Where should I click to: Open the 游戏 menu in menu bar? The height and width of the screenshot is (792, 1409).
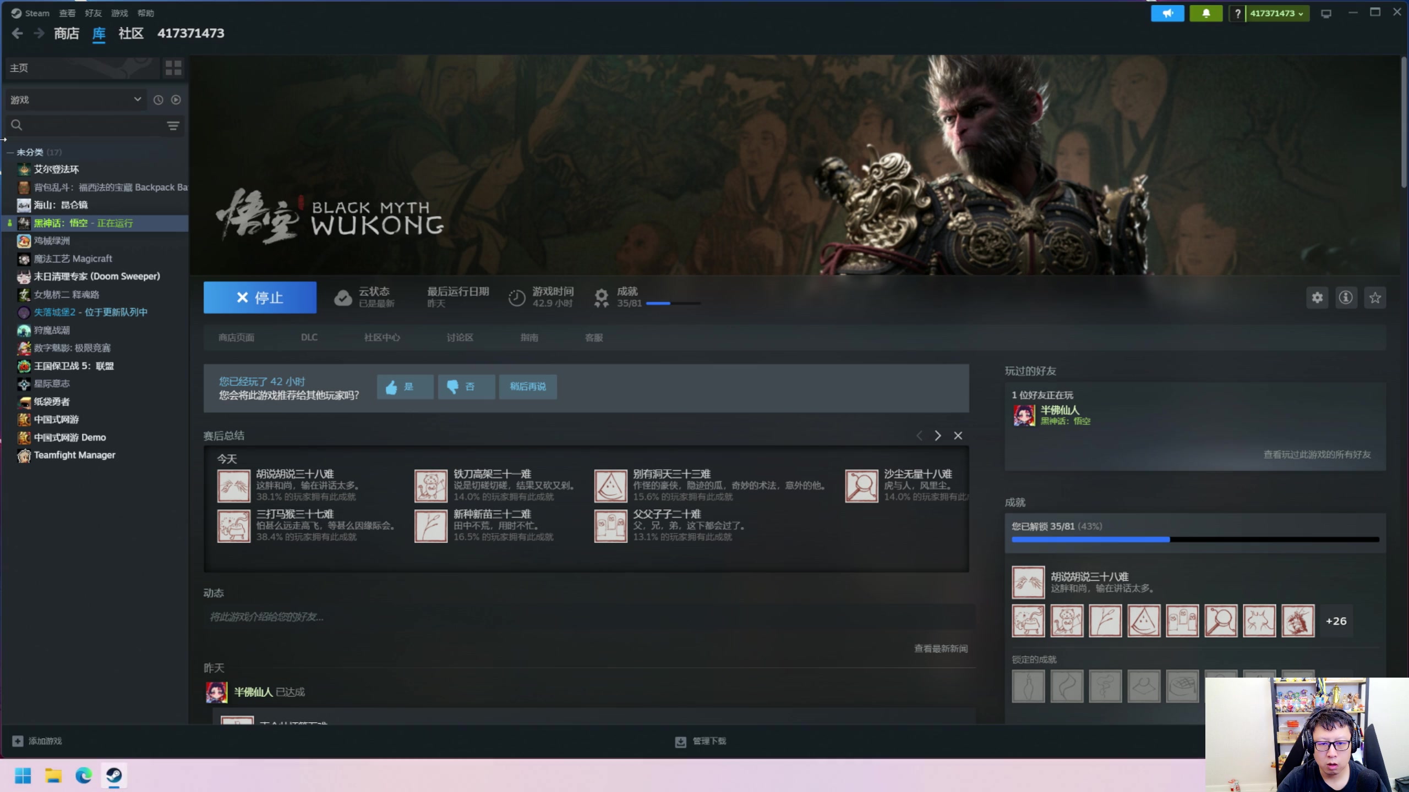pos(119,13)
